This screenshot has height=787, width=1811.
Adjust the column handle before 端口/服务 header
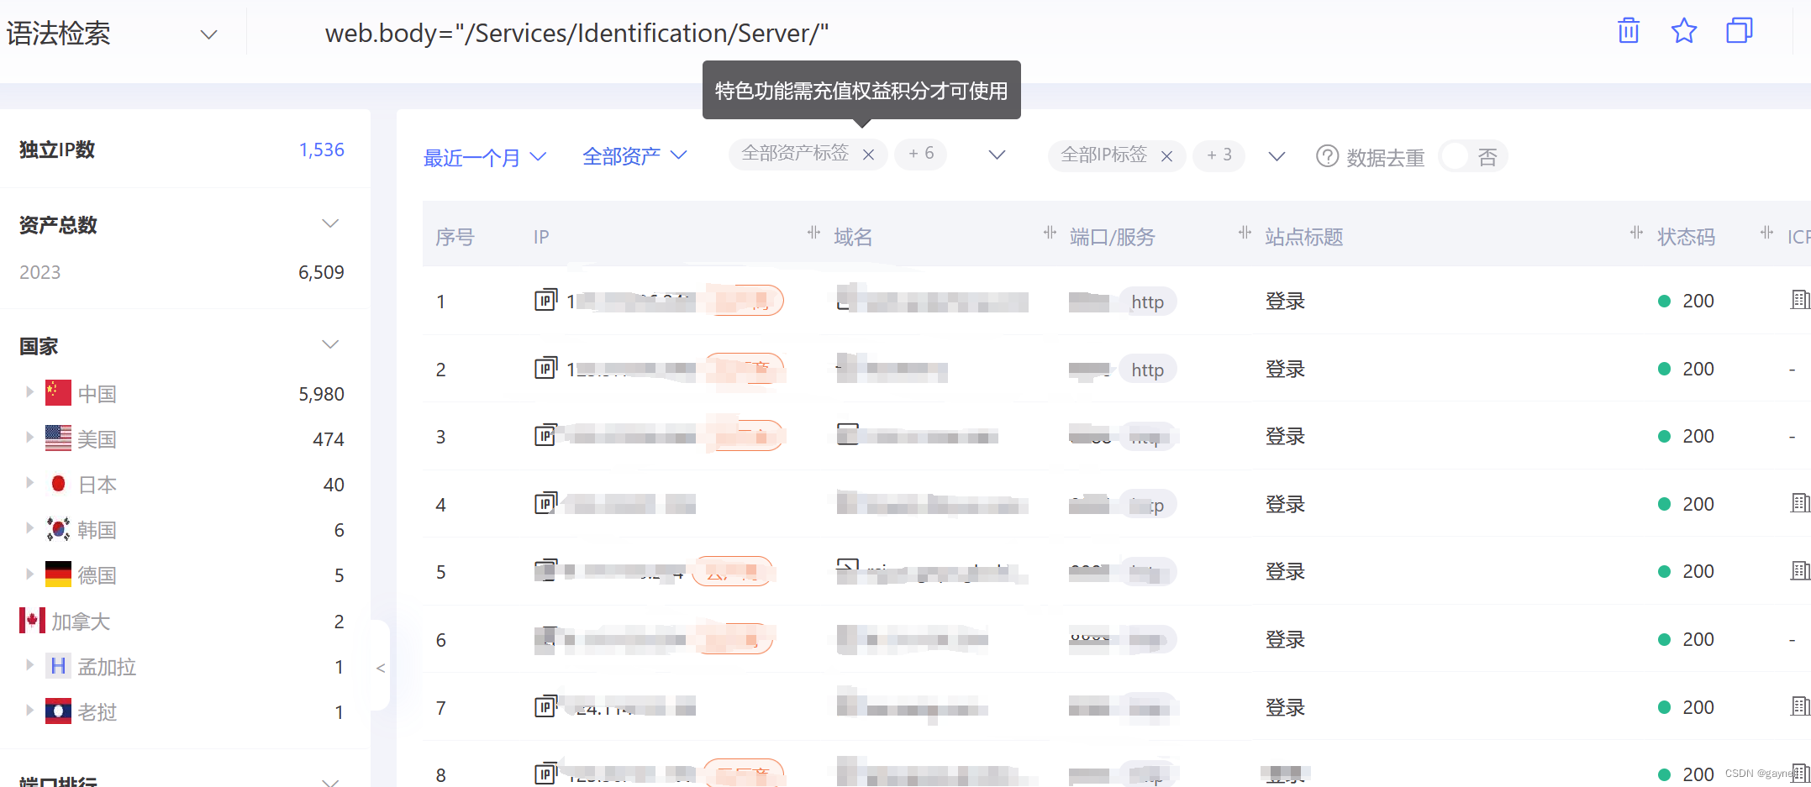(x=1050, y=233)
